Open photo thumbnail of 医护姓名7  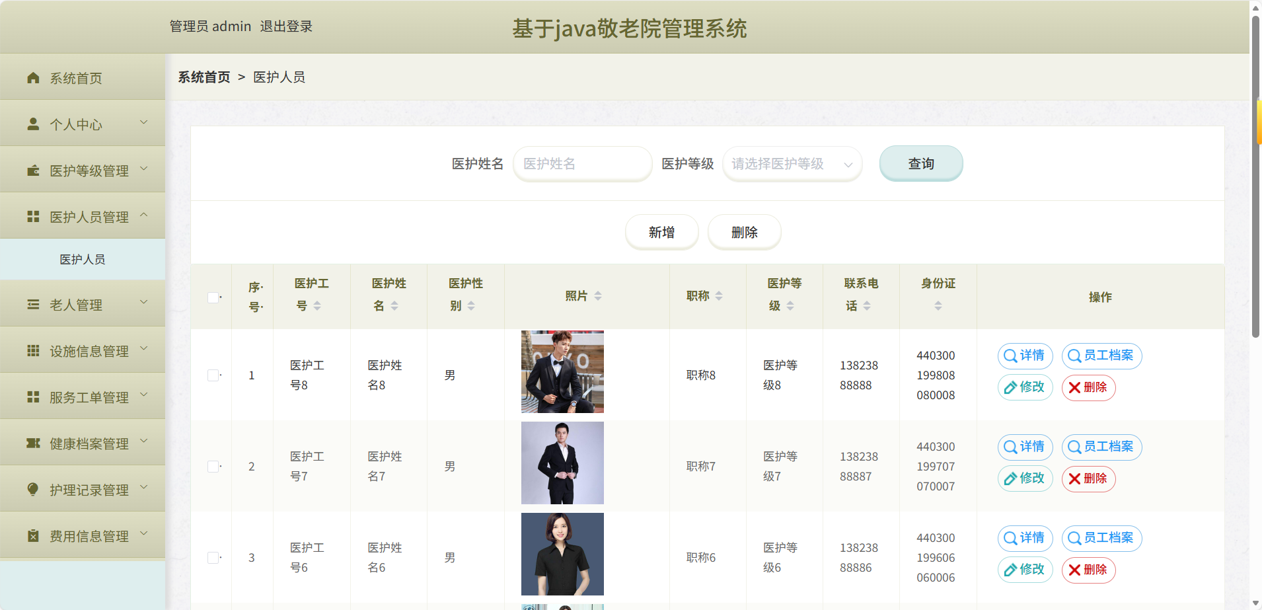tap(562, 463)
